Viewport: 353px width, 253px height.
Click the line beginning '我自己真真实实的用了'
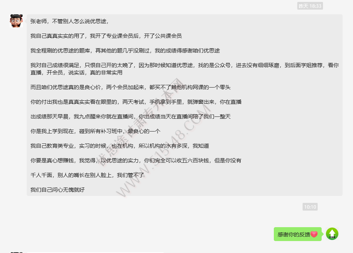click(x=106, y=36)
